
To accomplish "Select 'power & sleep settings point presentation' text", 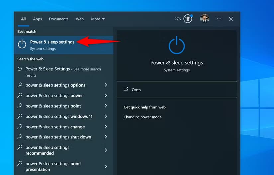I will pos(53,167).
